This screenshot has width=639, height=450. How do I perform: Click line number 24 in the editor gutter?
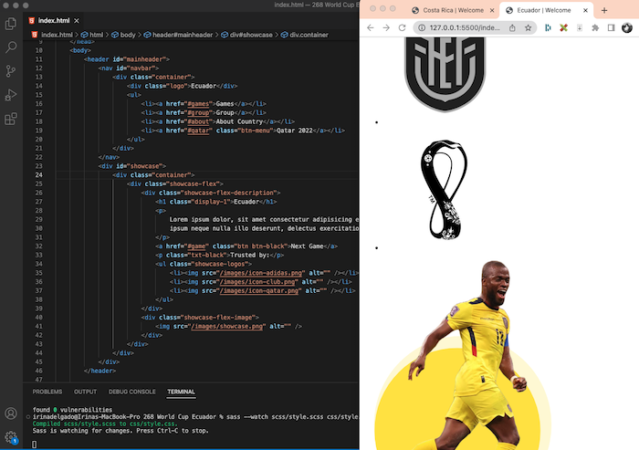coord(38,175)
